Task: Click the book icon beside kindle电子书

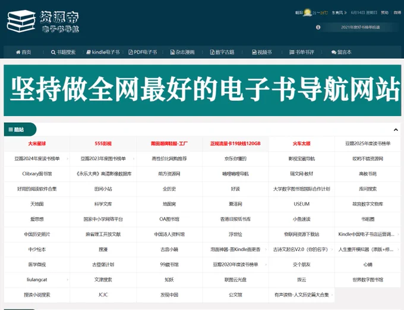Action: [89, 52]
